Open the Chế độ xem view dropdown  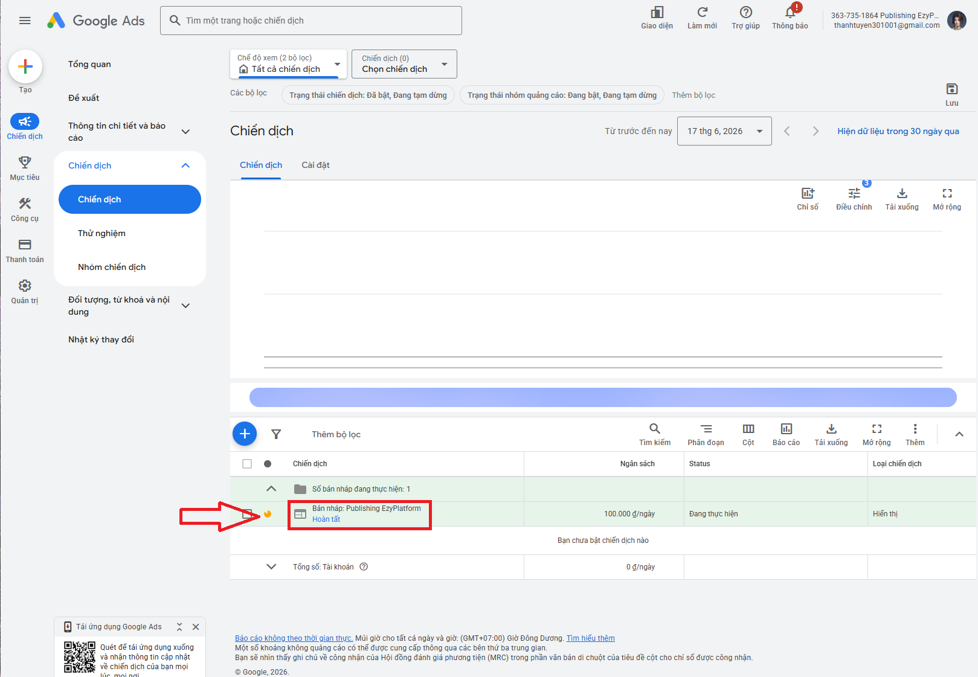[289, 64]
